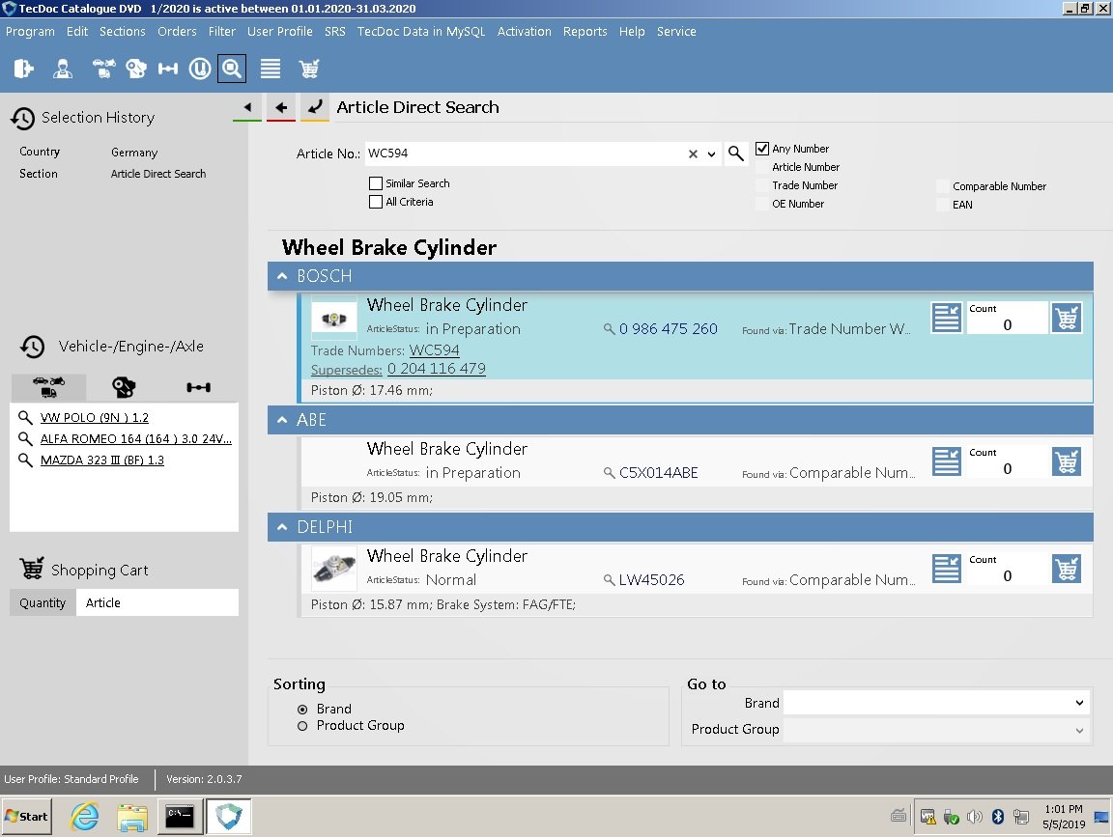Select the engine tab icon in history panel
This screenshot has width=1113, height=837.
pos(124,387)
